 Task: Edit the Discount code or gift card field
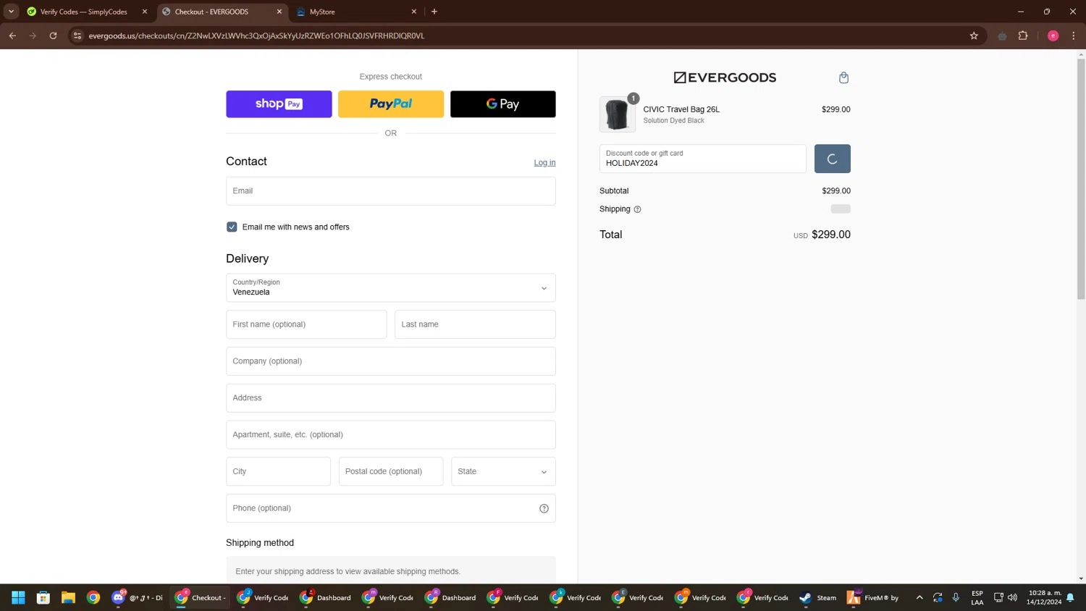[x=702, y=159]
